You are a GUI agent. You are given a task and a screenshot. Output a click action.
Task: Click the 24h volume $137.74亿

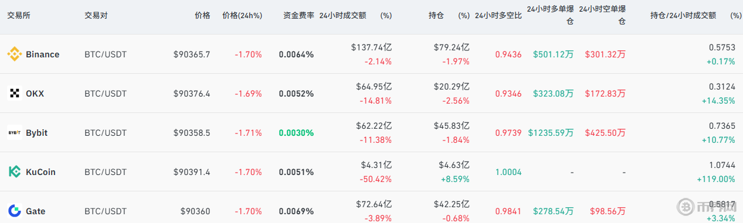[x=371, y=47]
